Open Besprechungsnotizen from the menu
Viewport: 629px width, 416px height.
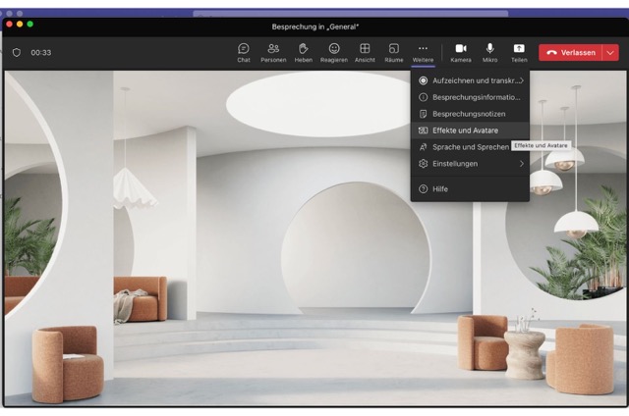pos(470,114)
